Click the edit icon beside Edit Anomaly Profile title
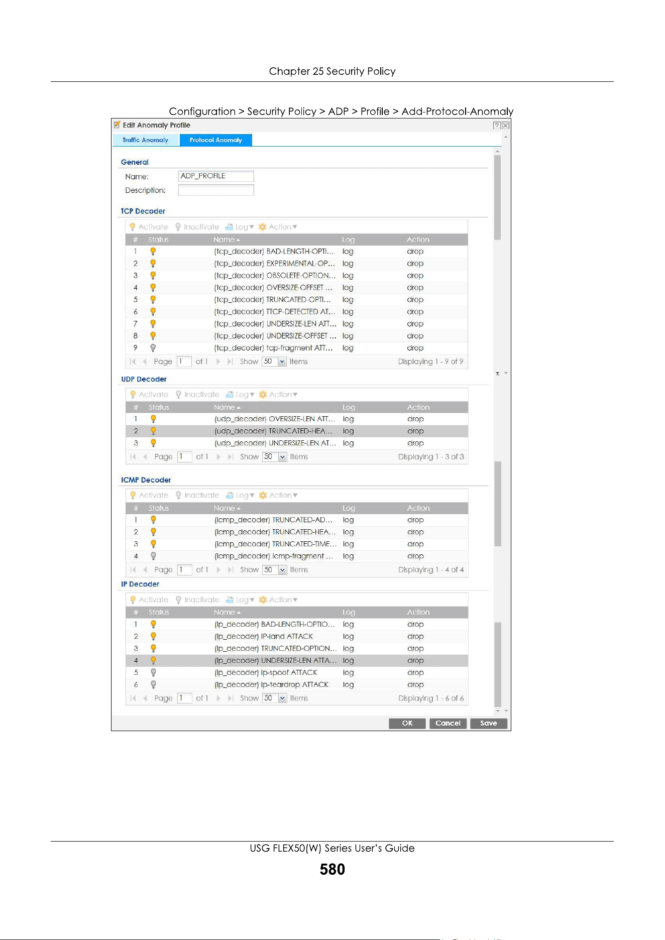 click(117, 125)
